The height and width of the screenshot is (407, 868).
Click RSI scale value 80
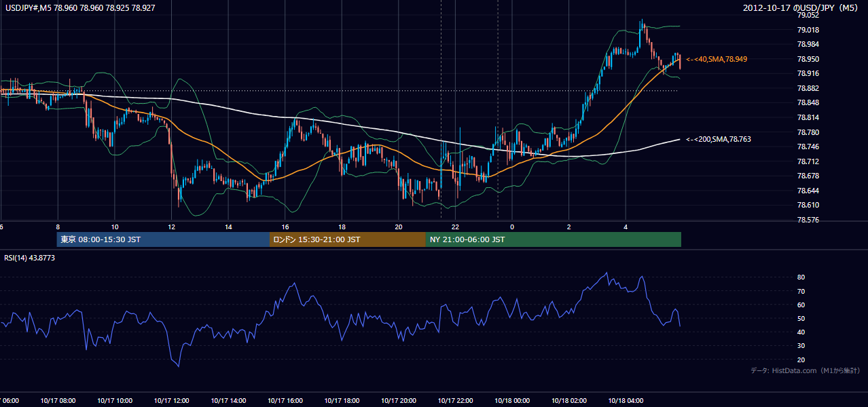(801, 277)
